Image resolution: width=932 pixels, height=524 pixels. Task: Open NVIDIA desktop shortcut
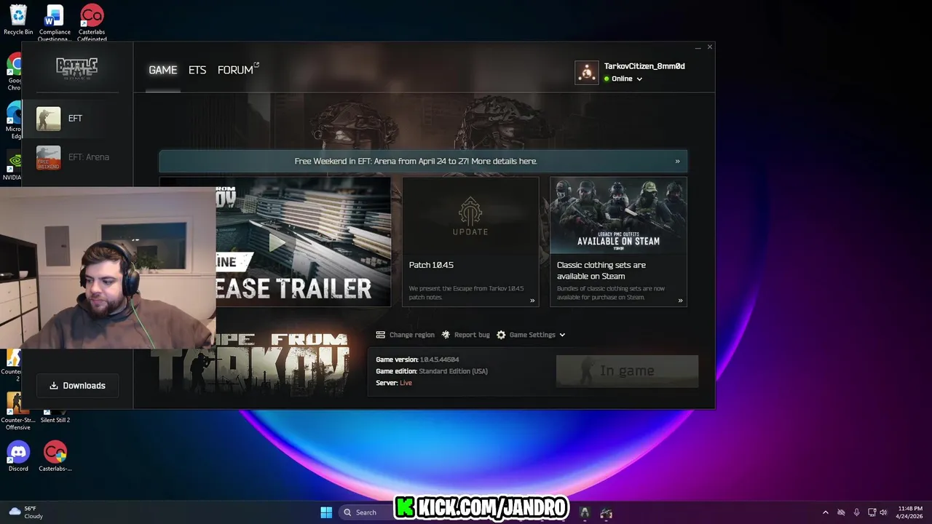pos(12,166)
